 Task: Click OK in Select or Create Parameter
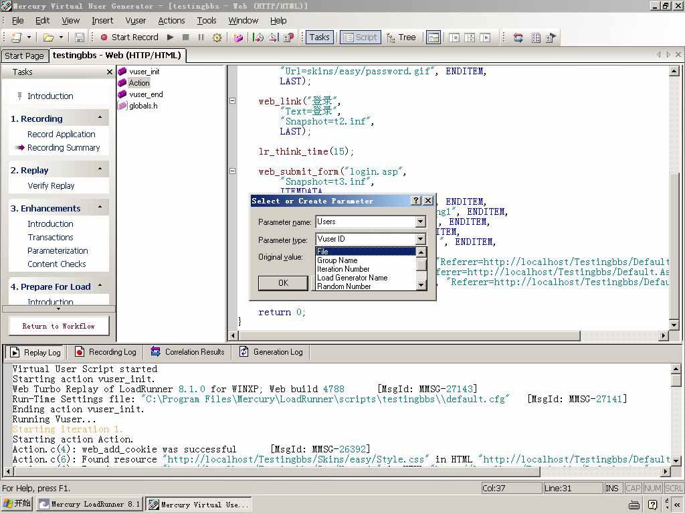(283, 283)
